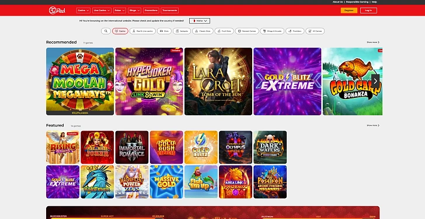
Task: Open small Gold Blitz Extreme featured tile
Action: (x=62, y=182)
